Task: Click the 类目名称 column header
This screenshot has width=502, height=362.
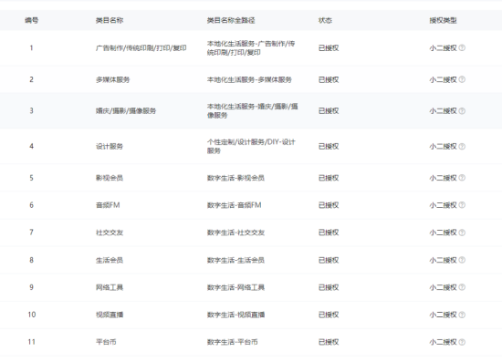Action: tap(110, 20)
